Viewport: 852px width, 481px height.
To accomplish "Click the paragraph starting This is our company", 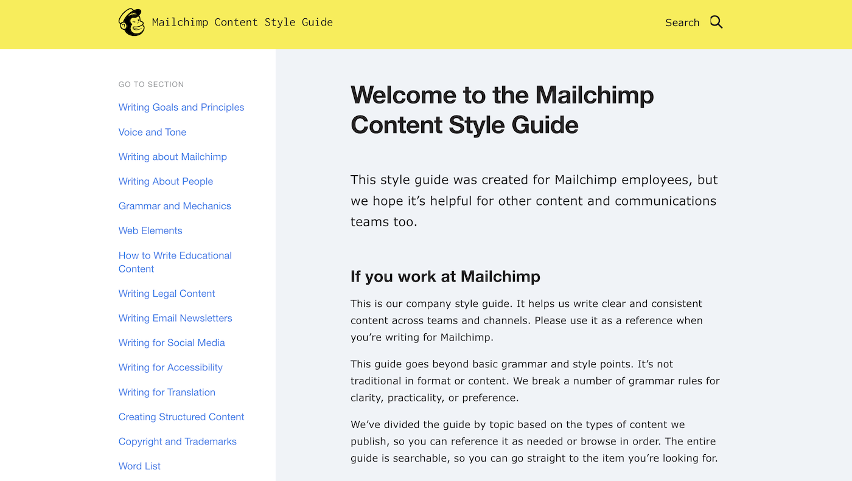I will point(526,320).
